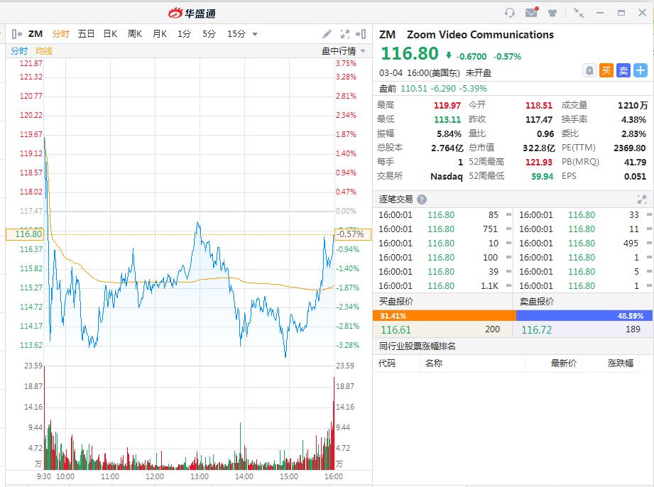Open customer service headset icon
The image size is (654, 487).
coord(509,13)
